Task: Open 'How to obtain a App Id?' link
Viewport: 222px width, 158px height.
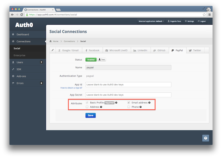Action: pyautogui.click(x=71, y=88)
